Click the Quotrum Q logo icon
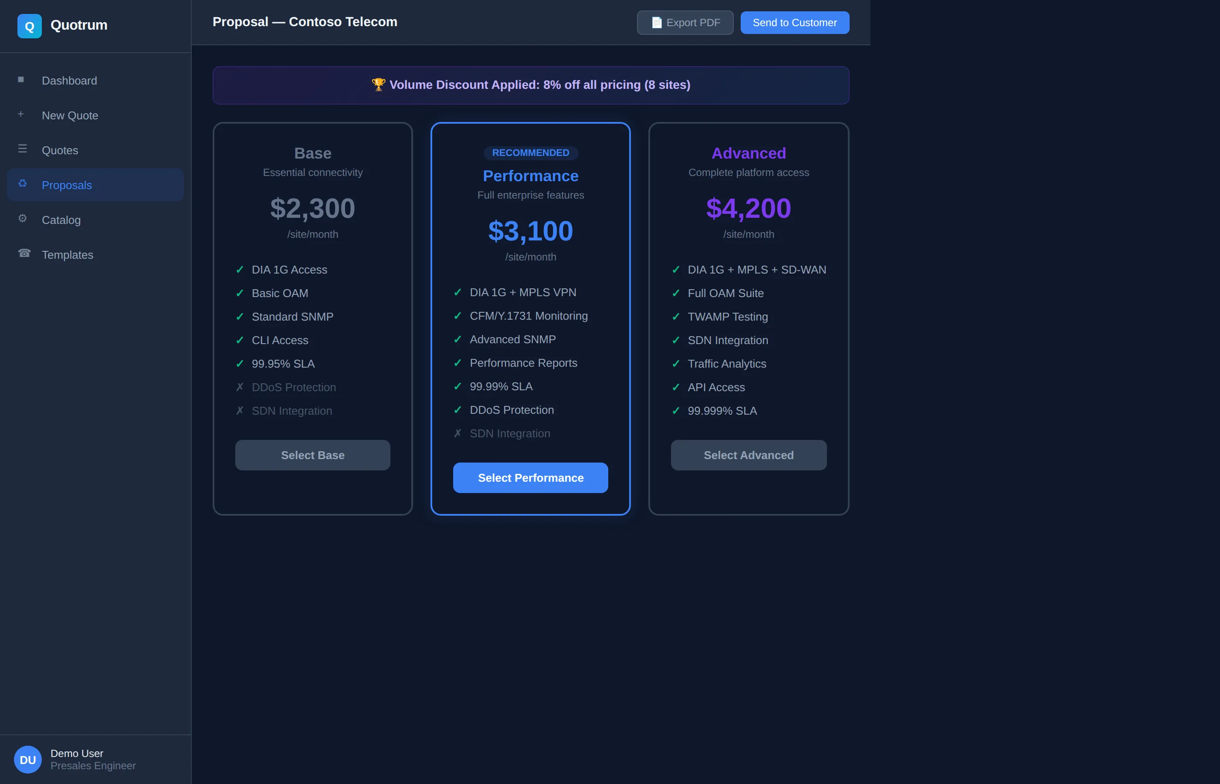This screenshot has height=784, width=1220. tap(29, 25)
